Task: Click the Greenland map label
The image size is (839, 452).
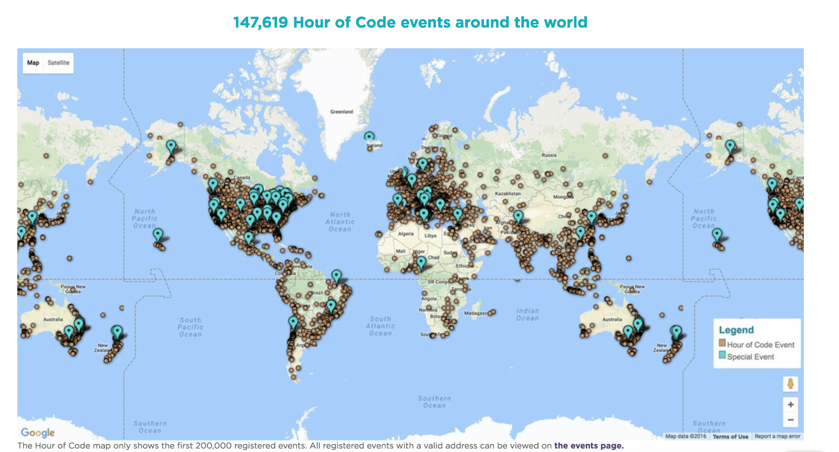Action: pyautogui.click(x=341, y=112)
